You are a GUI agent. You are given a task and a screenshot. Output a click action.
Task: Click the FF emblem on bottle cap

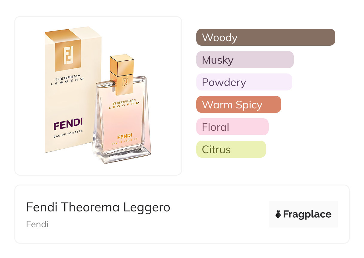pos(125,82)
